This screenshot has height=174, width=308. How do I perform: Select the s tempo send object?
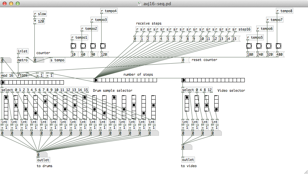(57, 60)
